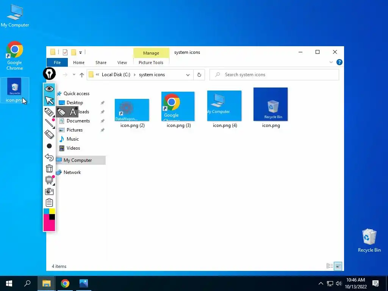This screenshot has height=291, width=388.
Task: Refresh the system icons folder
Action: coord(199,75)
